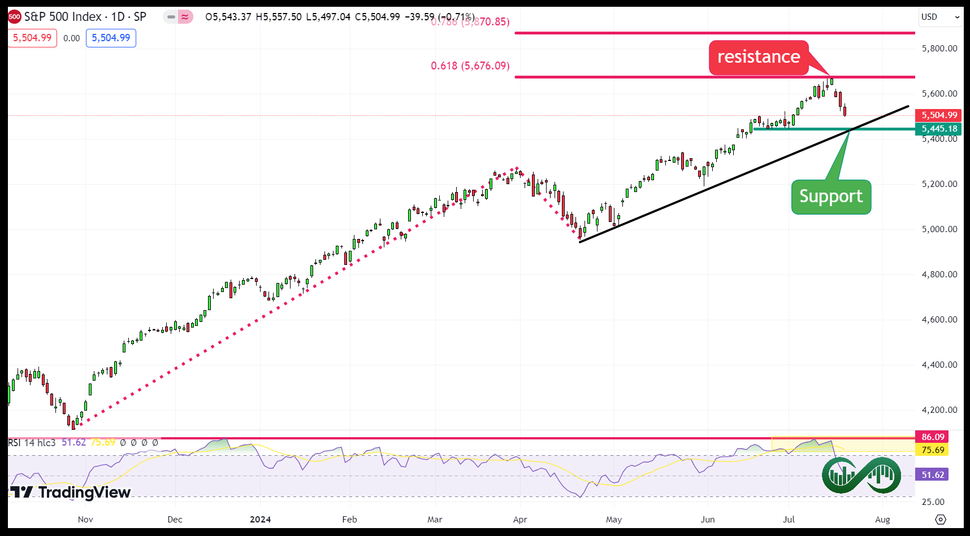The height and width of the screenshot is (536, 970).
Task: Click the RSI 14 hlc3 indicator legend
Action: [x=32, y=443]
